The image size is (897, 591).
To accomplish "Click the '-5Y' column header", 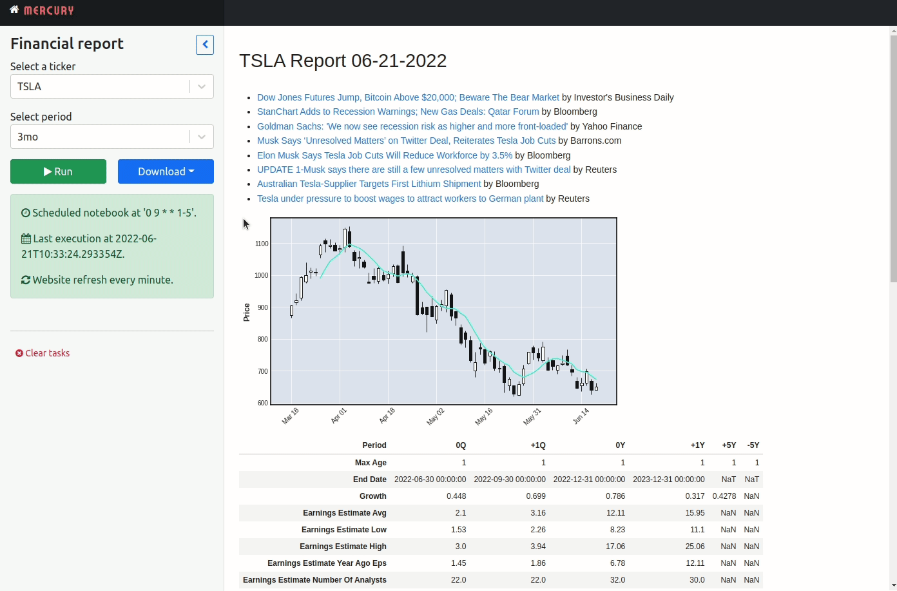I will pos(753,445).
